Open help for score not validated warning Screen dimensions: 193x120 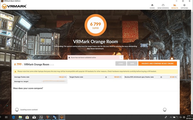click(x=121, y=57)
